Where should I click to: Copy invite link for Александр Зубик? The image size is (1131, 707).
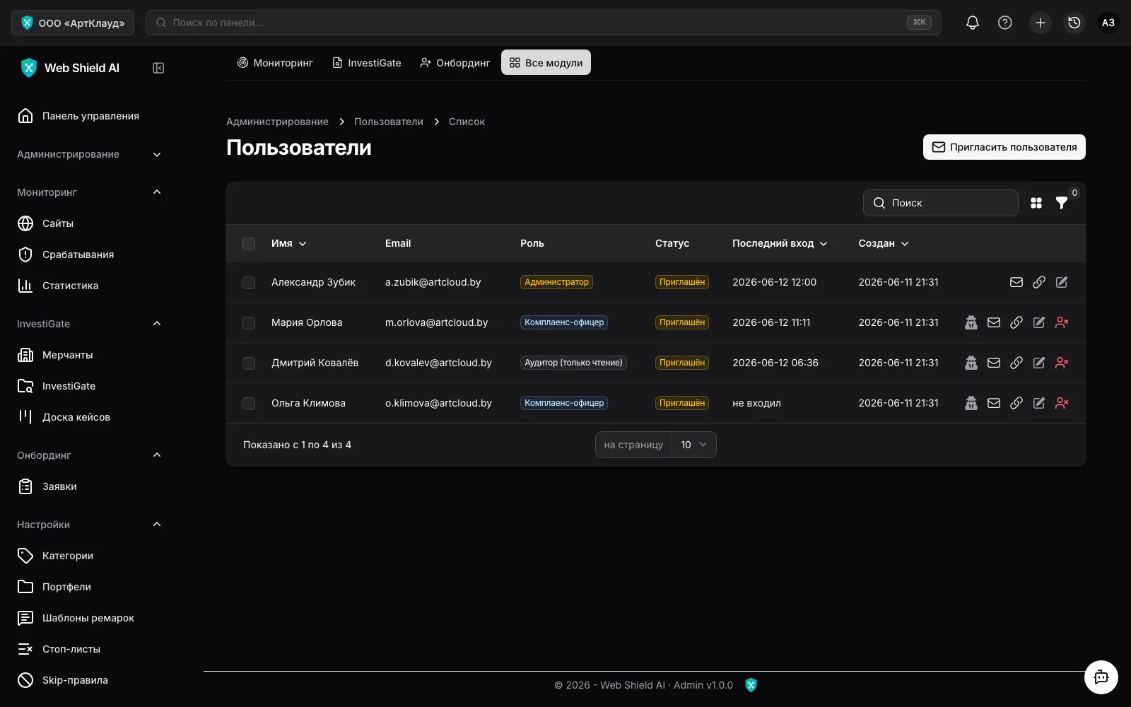tap(1039, 282)
